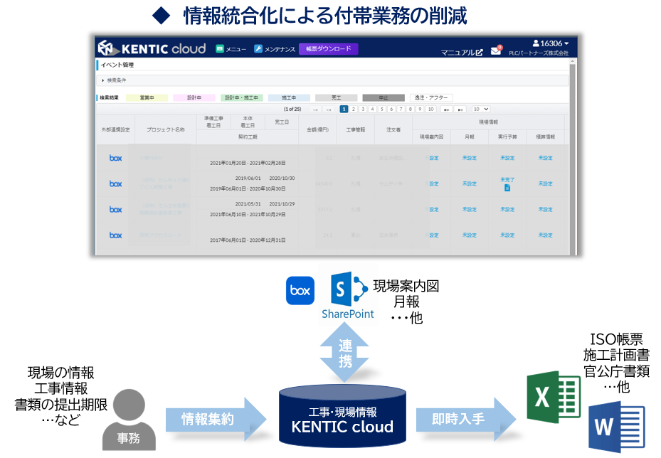Go to results page 10
The image size is (661, 458).
coord(430,109)
